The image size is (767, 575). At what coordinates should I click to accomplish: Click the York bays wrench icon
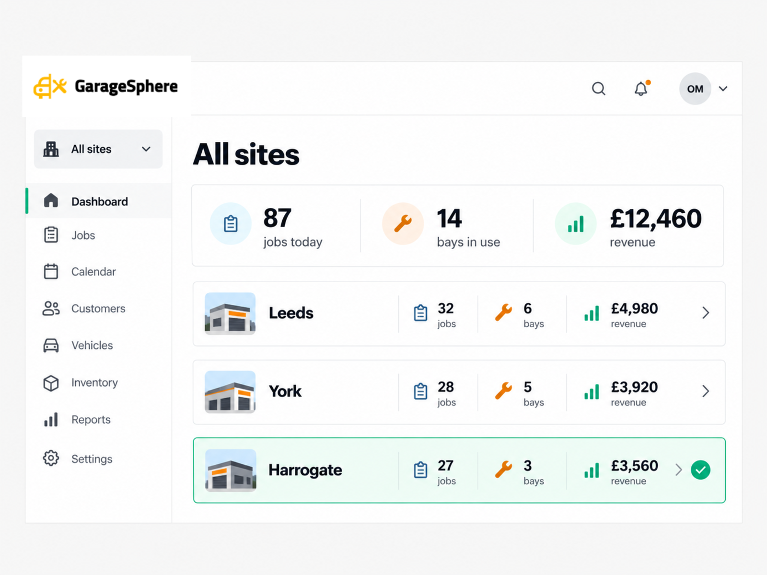[x=504, y=391]
